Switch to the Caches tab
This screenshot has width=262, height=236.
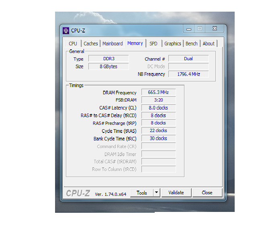[90, 44]
